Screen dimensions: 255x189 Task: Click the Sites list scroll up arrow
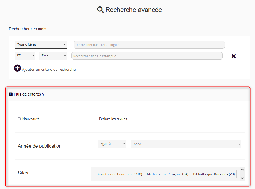(242, 169)
